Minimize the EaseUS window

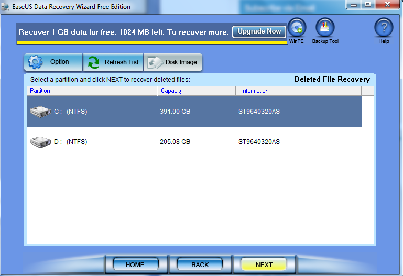tap(354, 4)
